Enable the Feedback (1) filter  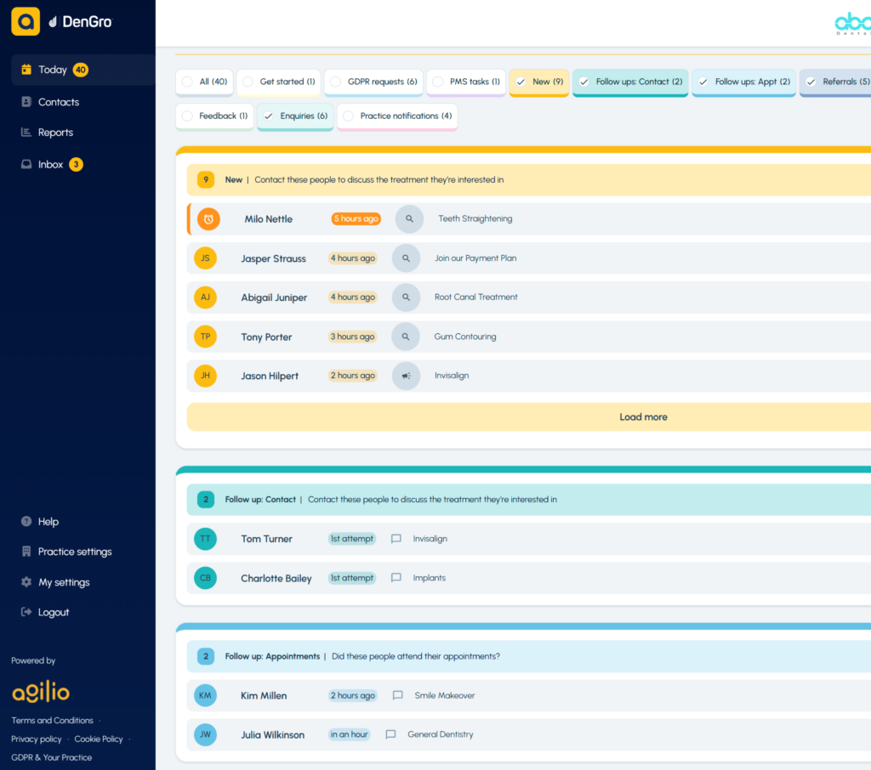pyautogui.click(x=214, y=116)
